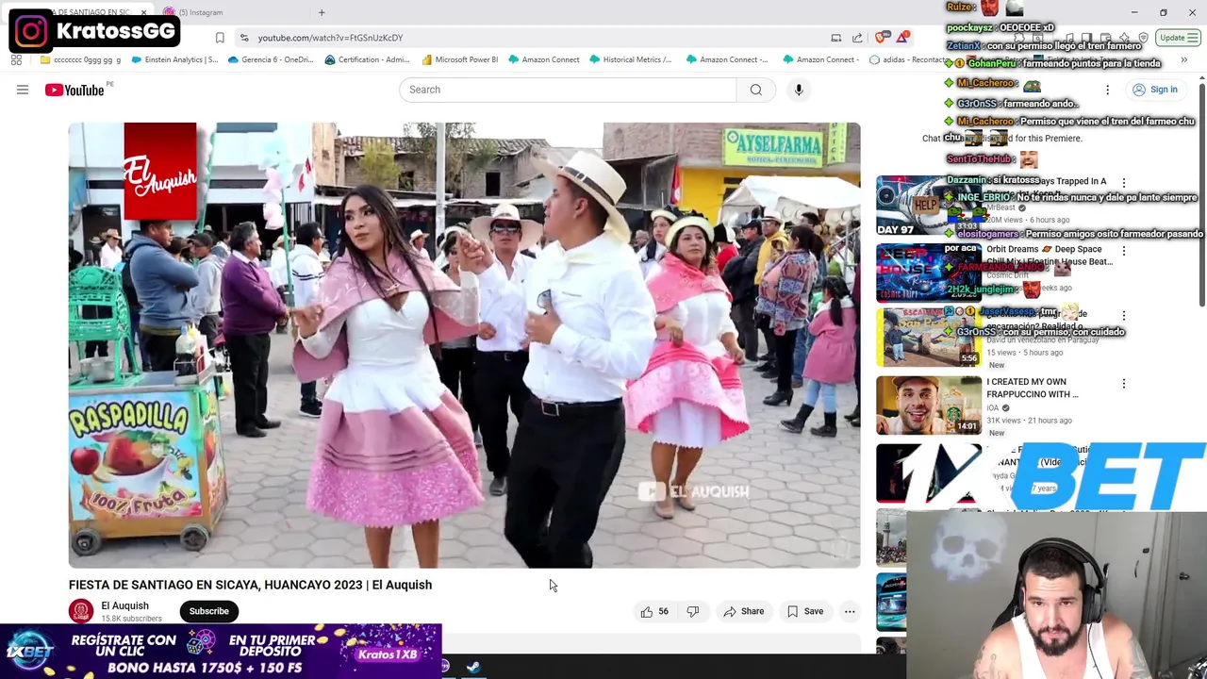Viewport: 1207px width, 679px height.
Task: Open Einstein Analytics bookmark
Action: [174, 59]
